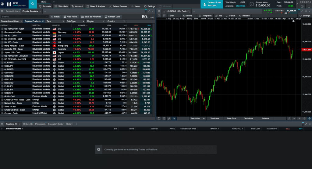This screenshot has width=312, height=169.
Task: Open the Pattern Scanner menu
Action: pos(118,6)
